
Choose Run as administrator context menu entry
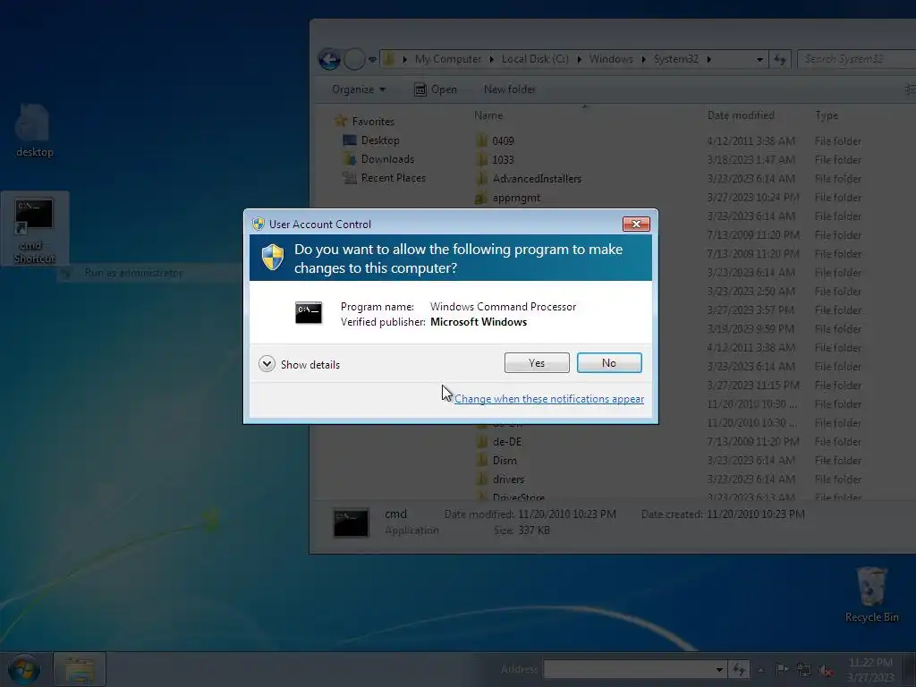tap(133, 273)
